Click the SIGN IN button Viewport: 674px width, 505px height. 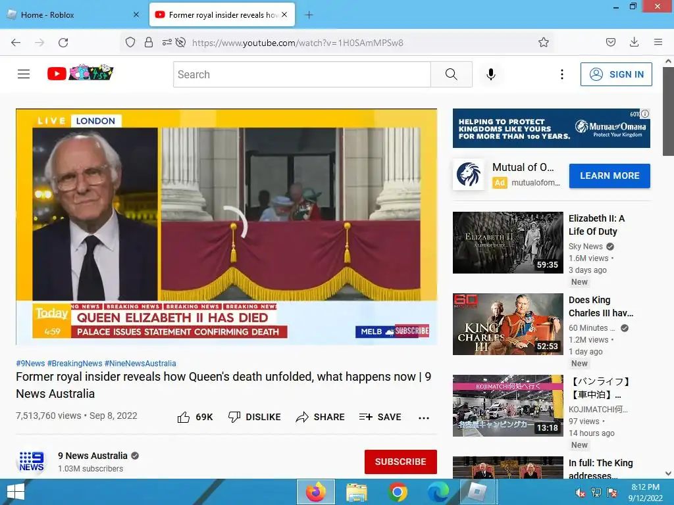tap(616, 74)
